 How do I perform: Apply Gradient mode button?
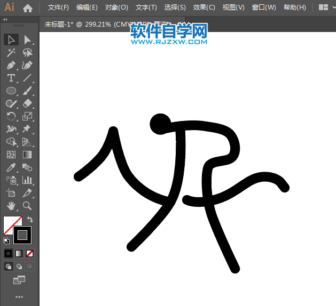[19, 254]
